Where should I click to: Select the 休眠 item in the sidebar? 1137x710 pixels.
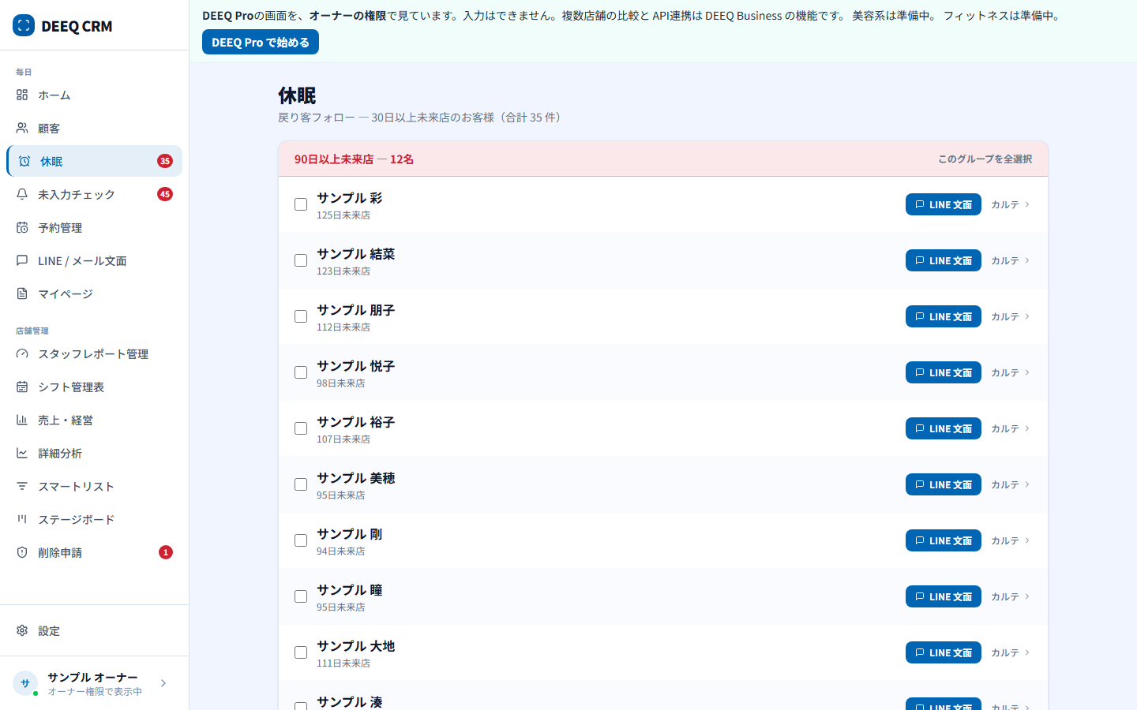[94, 161]
